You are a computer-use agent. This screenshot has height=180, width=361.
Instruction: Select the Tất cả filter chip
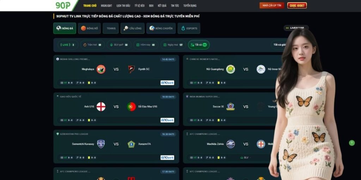(x=199, y=45)
